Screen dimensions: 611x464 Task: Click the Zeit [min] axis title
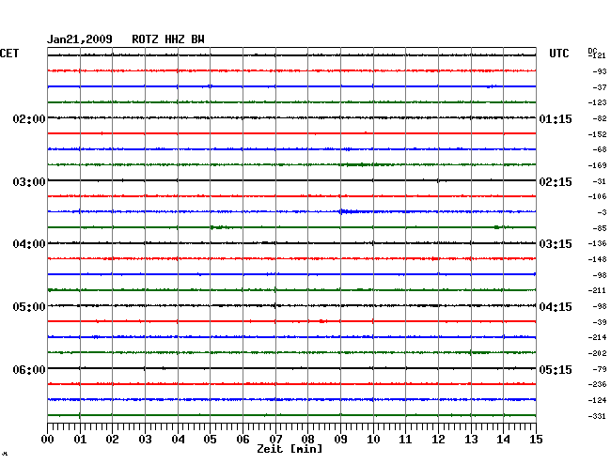(x=290, y=449)
